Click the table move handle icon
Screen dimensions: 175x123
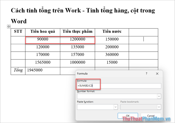[9, 26]
